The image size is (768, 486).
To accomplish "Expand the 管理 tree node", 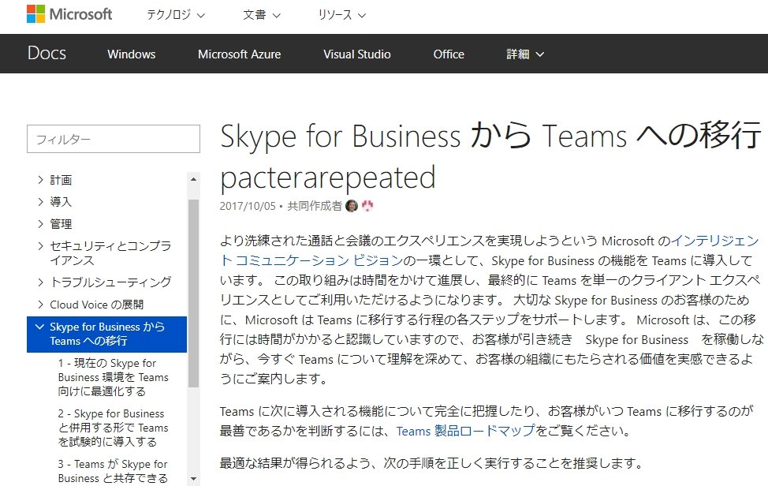I will tap(41, 224).
